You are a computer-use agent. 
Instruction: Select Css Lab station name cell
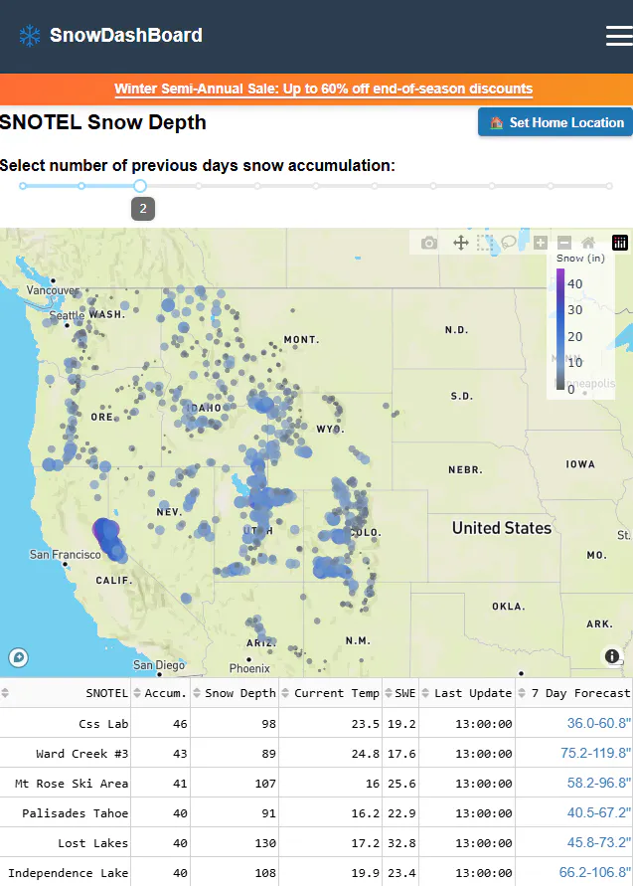(x=66, y=723)
